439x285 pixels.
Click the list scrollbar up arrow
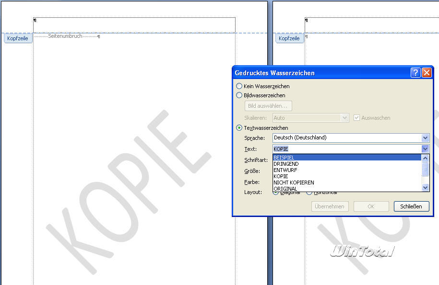click(425, 158)
